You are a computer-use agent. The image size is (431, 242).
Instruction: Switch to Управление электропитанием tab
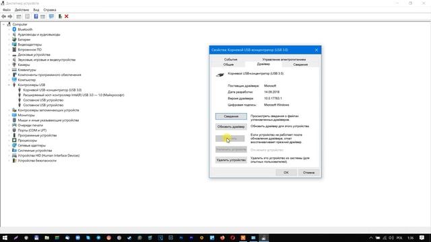284,59
